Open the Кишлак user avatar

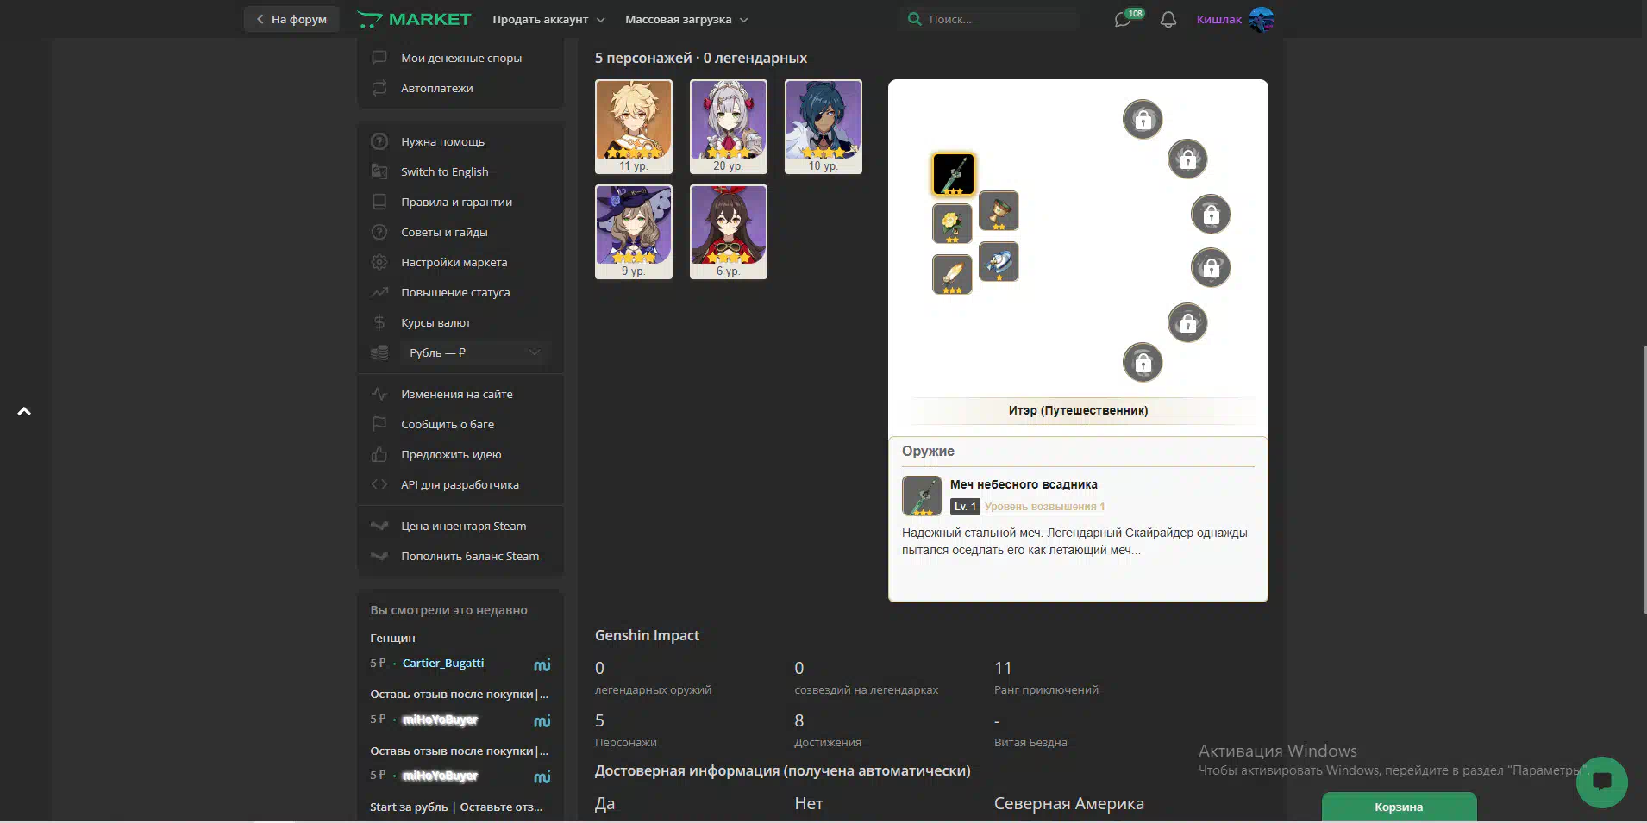[x=1262, y=19]
